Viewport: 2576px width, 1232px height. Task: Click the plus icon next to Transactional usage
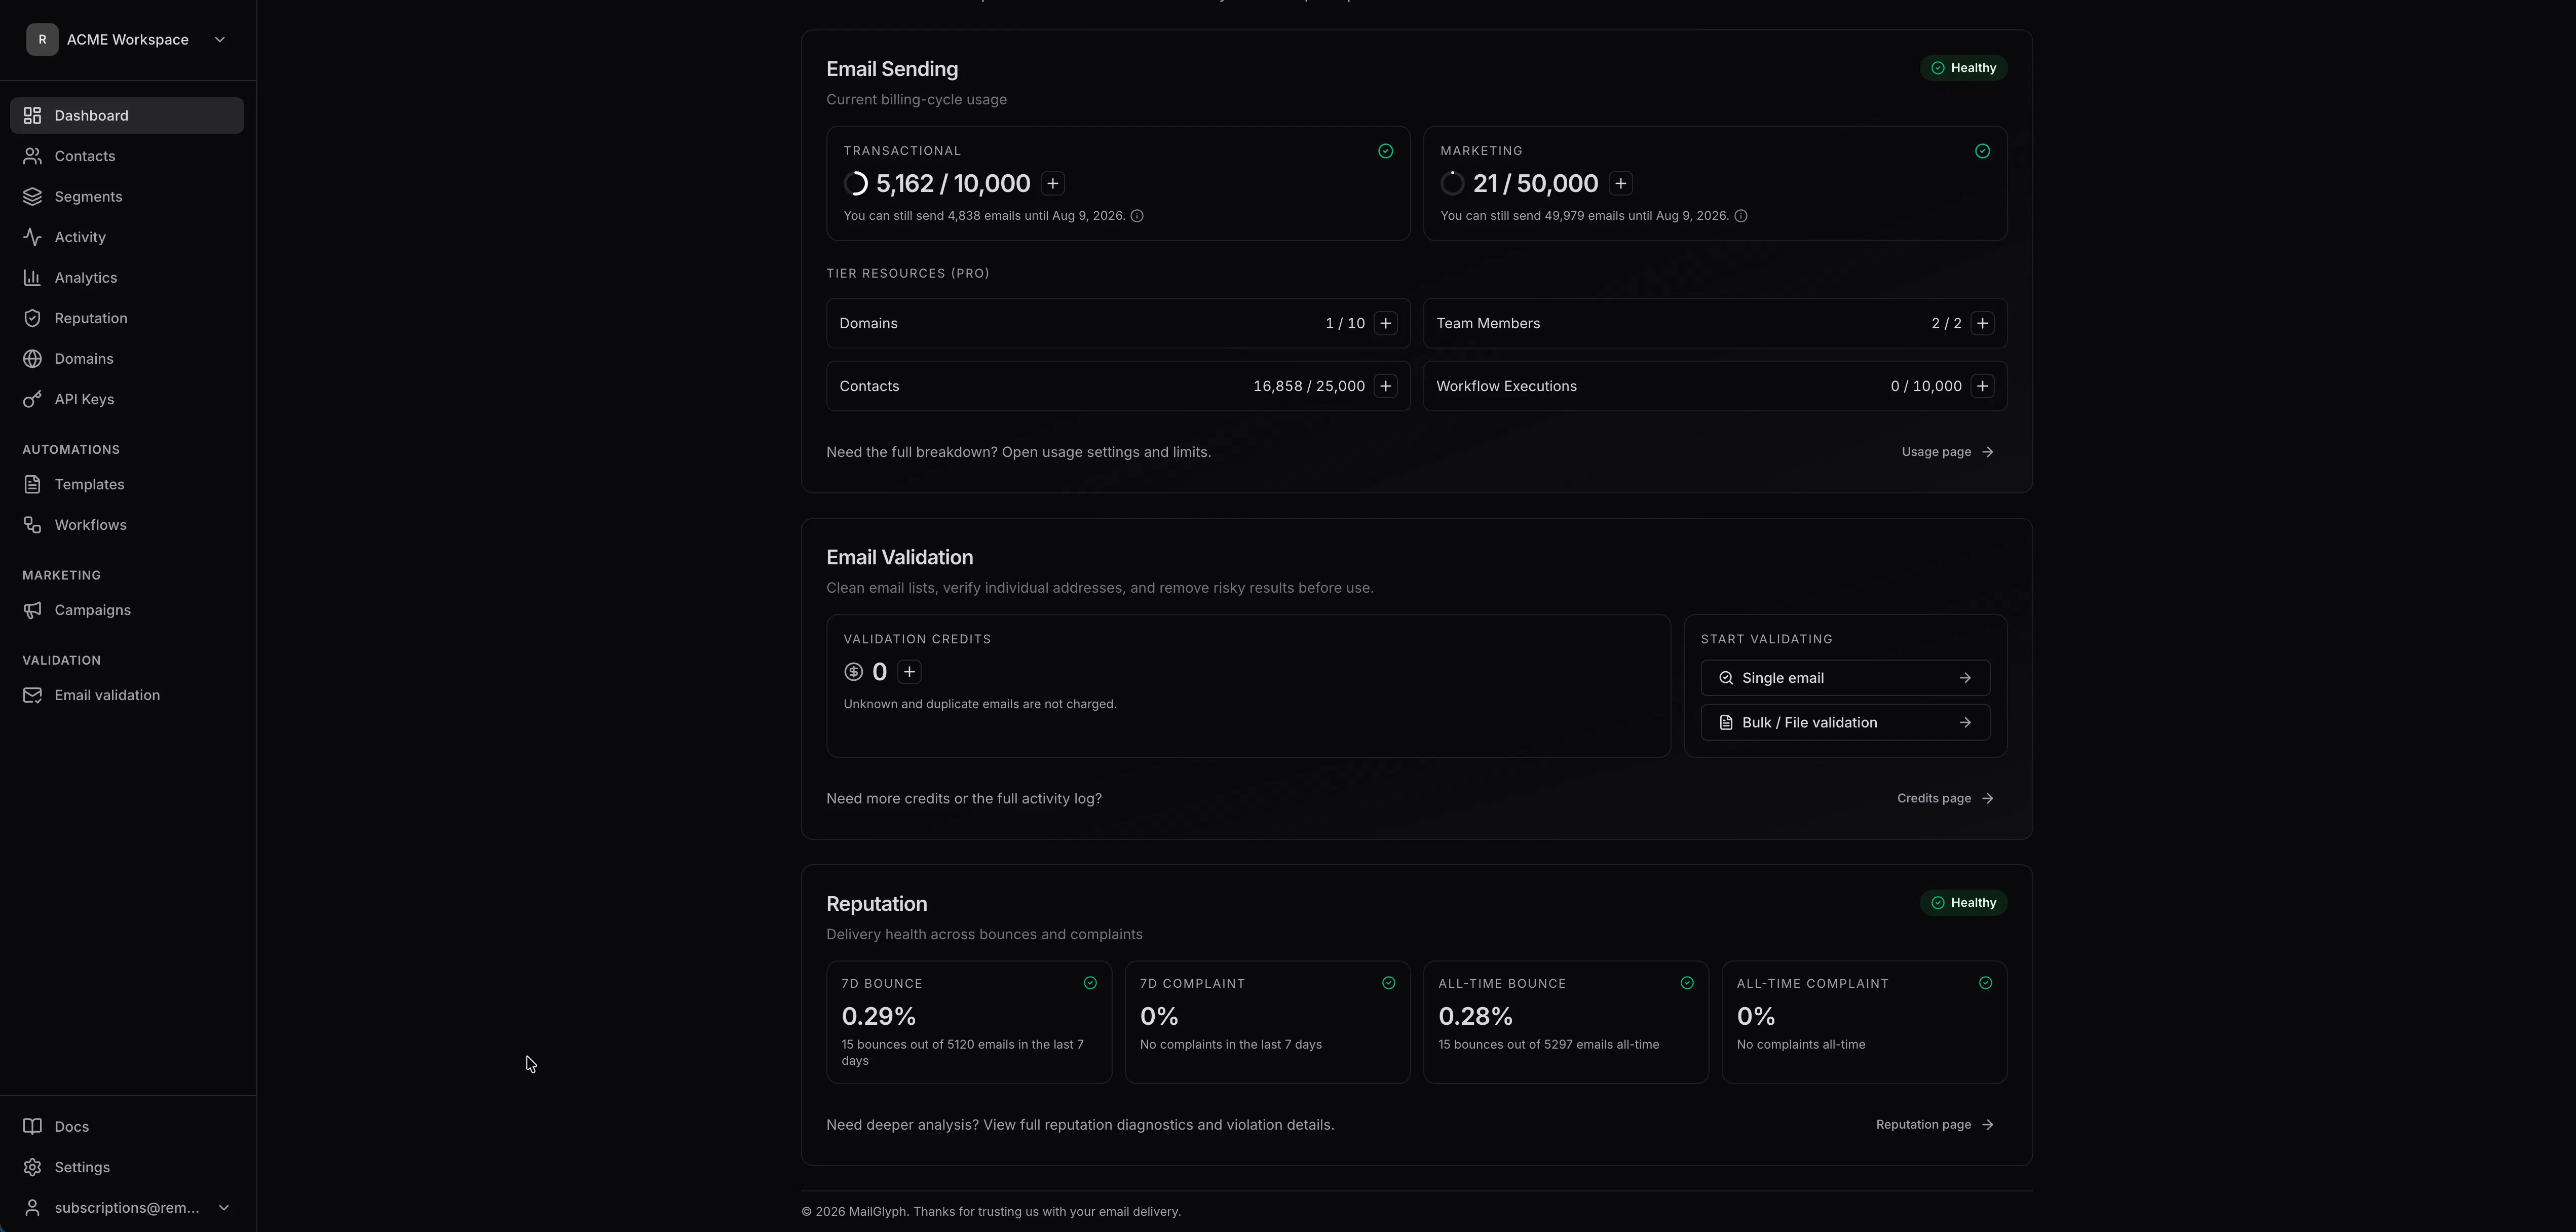pyautogui.click(x=1052, y=183)
